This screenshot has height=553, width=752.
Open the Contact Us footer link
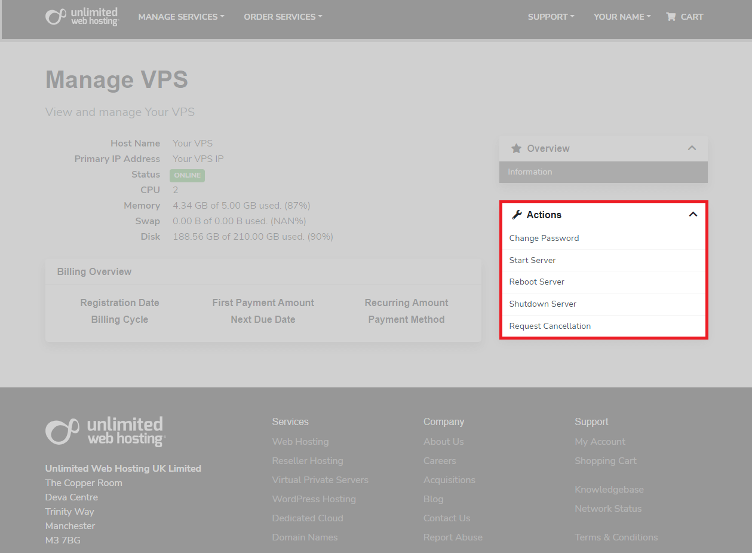447,518
